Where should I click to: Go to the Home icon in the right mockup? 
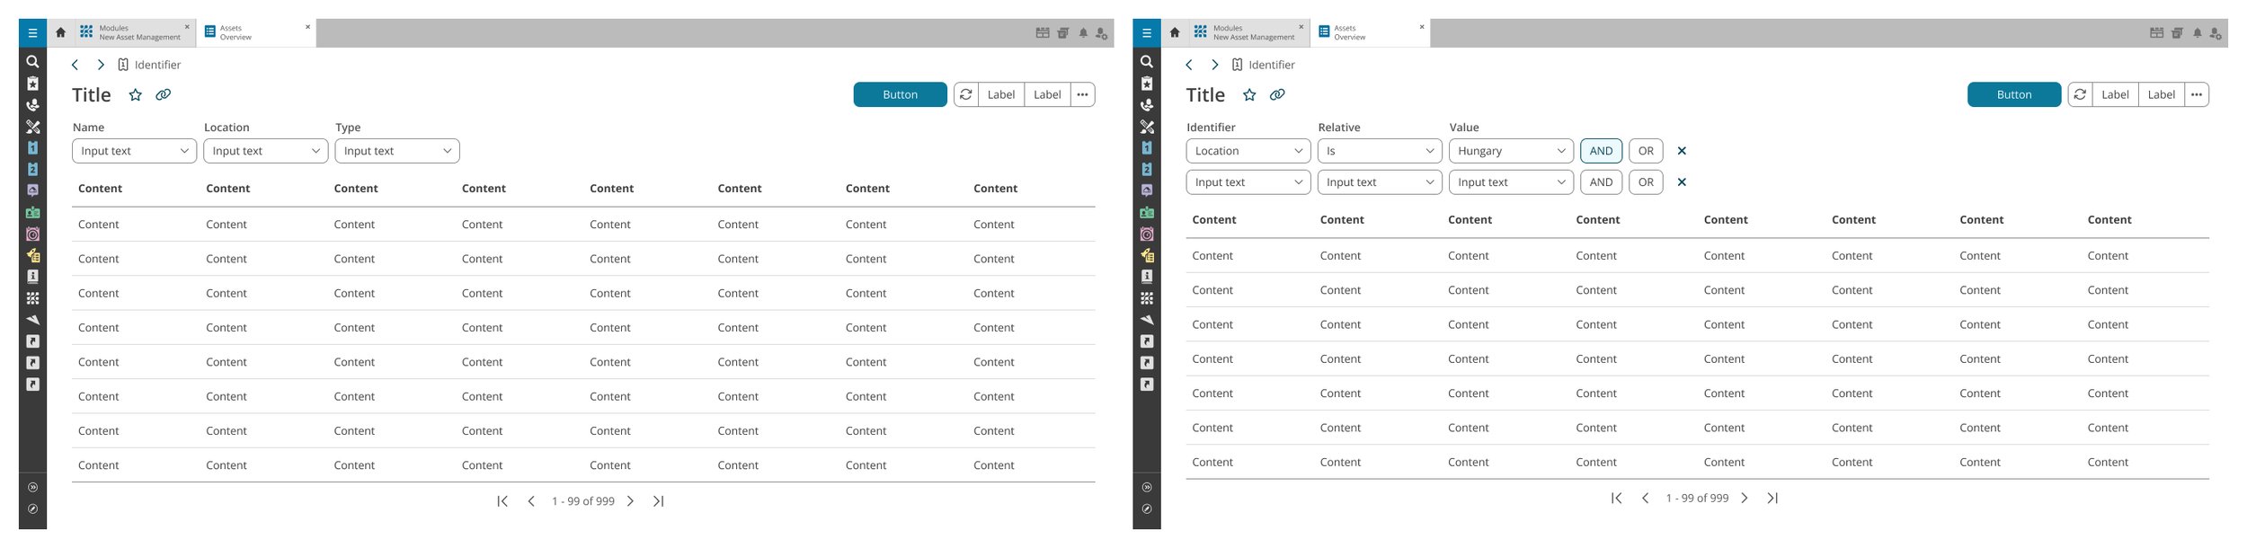pos(1174,32)
